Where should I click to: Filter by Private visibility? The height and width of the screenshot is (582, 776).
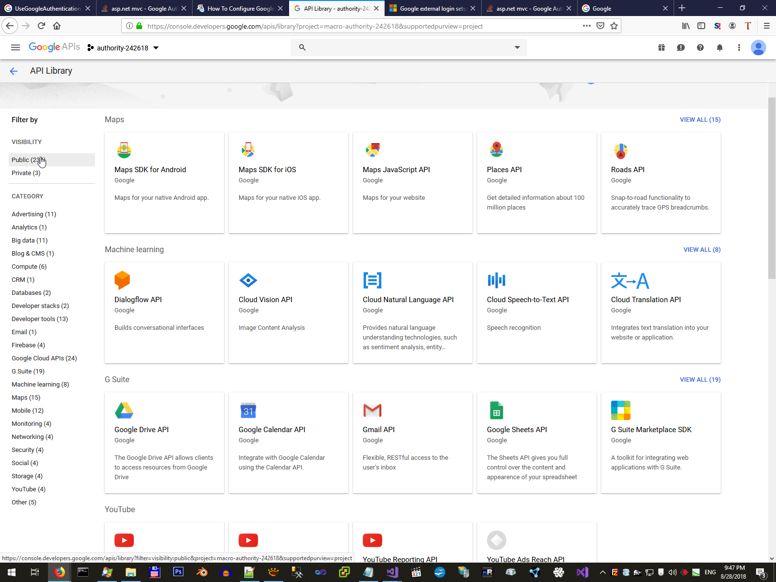[x=26, y=173]
